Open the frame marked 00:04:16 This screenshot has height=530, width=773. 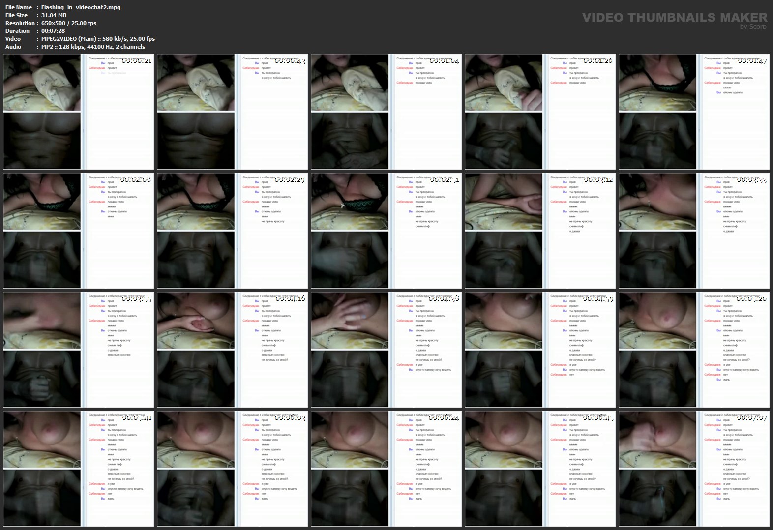pos(233,350)
